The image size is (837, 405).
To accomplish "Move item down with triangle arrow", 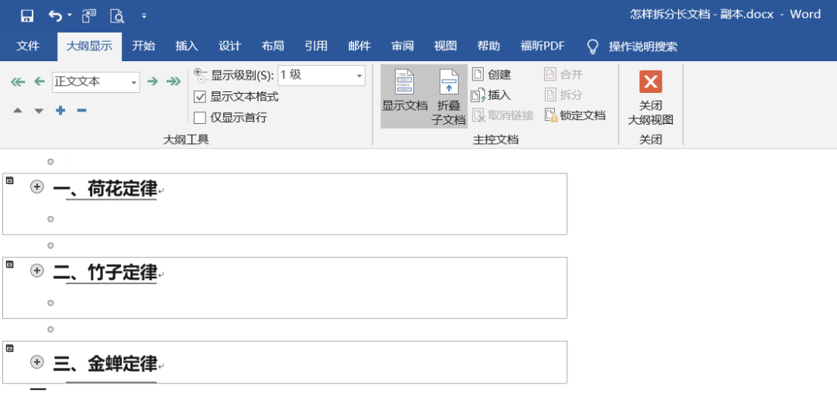I will 39,111.
